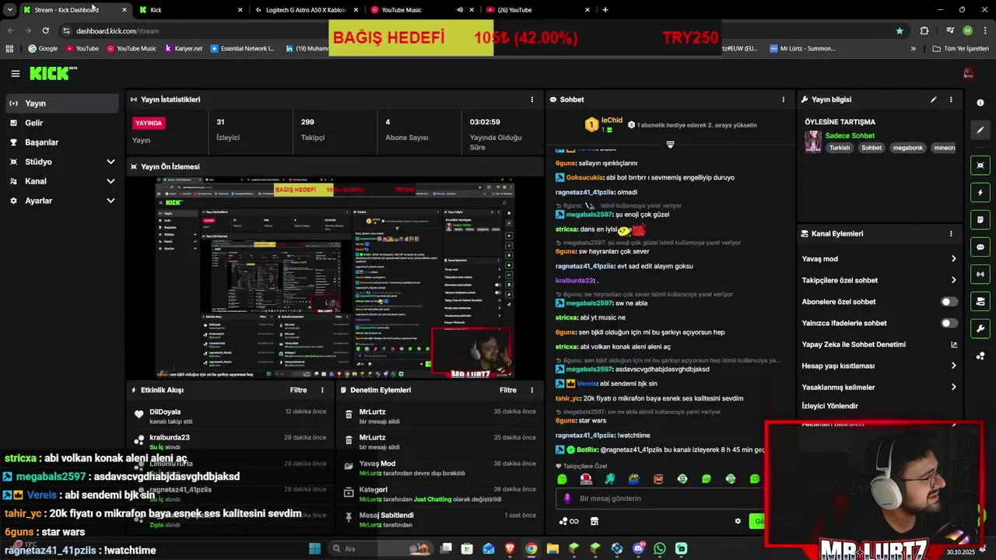Image resolution: width=996 pixels, height=560 pixels.
Task: Open Filtre in the Denetim Eylemleri panel
Action: [x=508, y=390]
